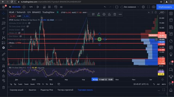Take a chart snapshot
Image resolution: width=174 pixels, height=97 pixels.
(154, 7)
